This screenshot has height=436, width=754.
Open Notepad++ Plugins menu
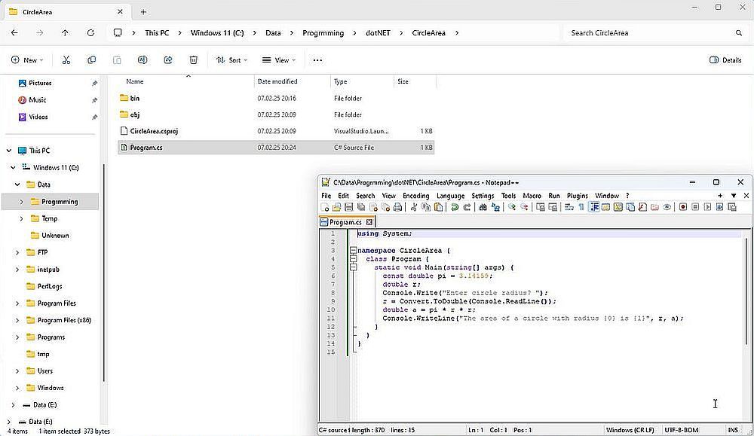[577, 196]
